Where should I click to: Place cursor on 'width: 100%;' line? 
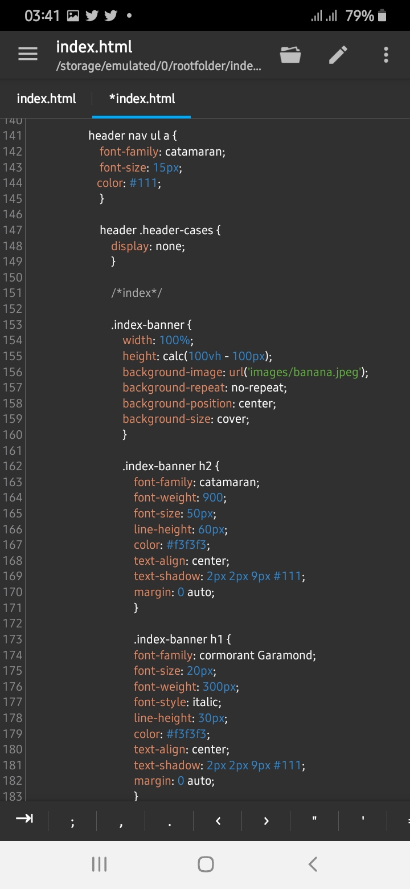pyautogui.click(x=158, y=340)
